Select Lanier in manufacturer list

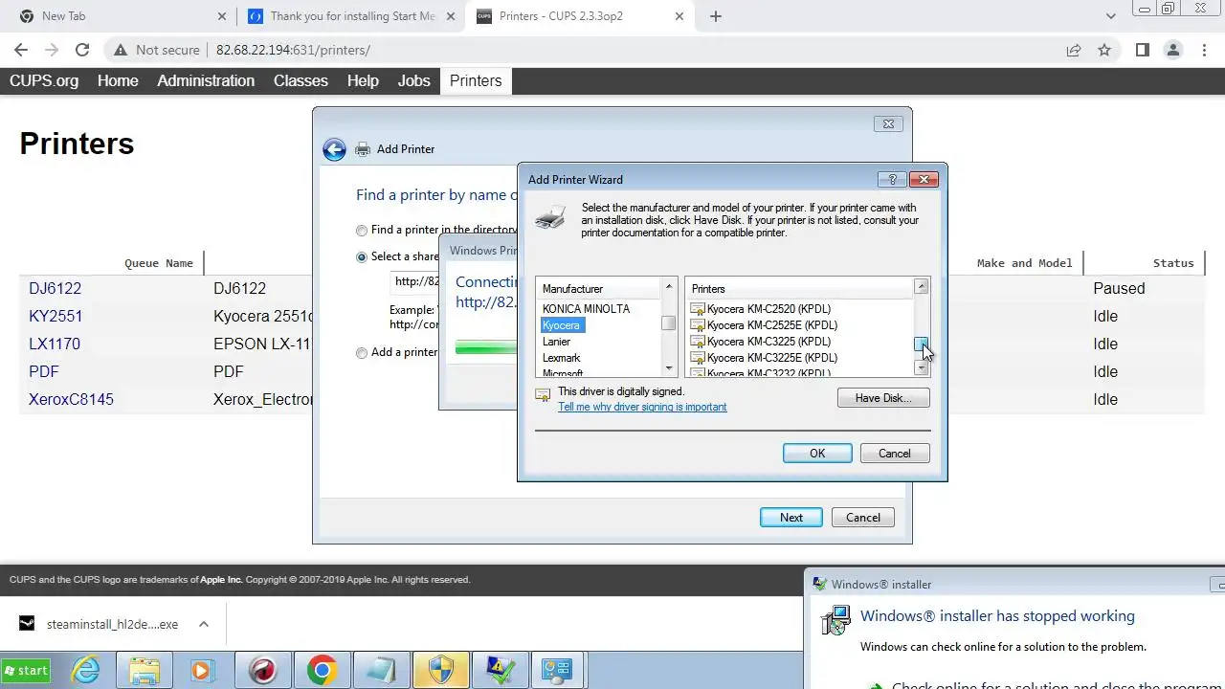click(556, 342)
